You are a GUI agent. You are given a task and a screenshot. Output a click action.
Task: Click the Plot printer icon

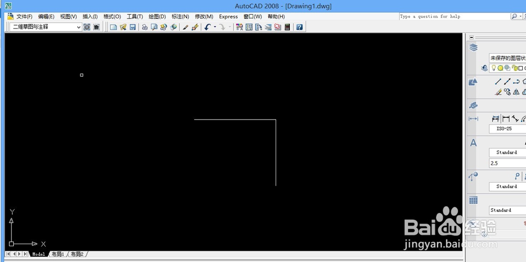(145, 27)
